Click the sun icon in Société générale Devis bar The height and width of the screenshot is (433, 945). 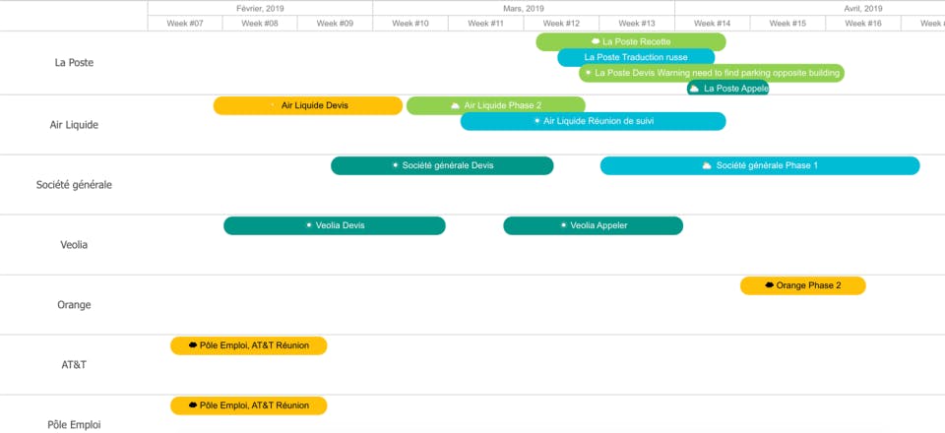pyautogui.click(x=396, y=165)
